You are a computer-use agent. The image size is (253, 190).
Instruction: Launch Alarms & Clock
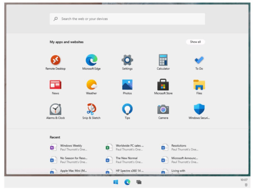[x=55, y=109]
